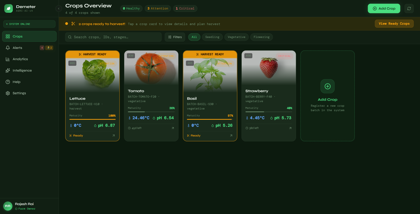
Task: Open Strawberry card details arrow icon
Action: 290,128
